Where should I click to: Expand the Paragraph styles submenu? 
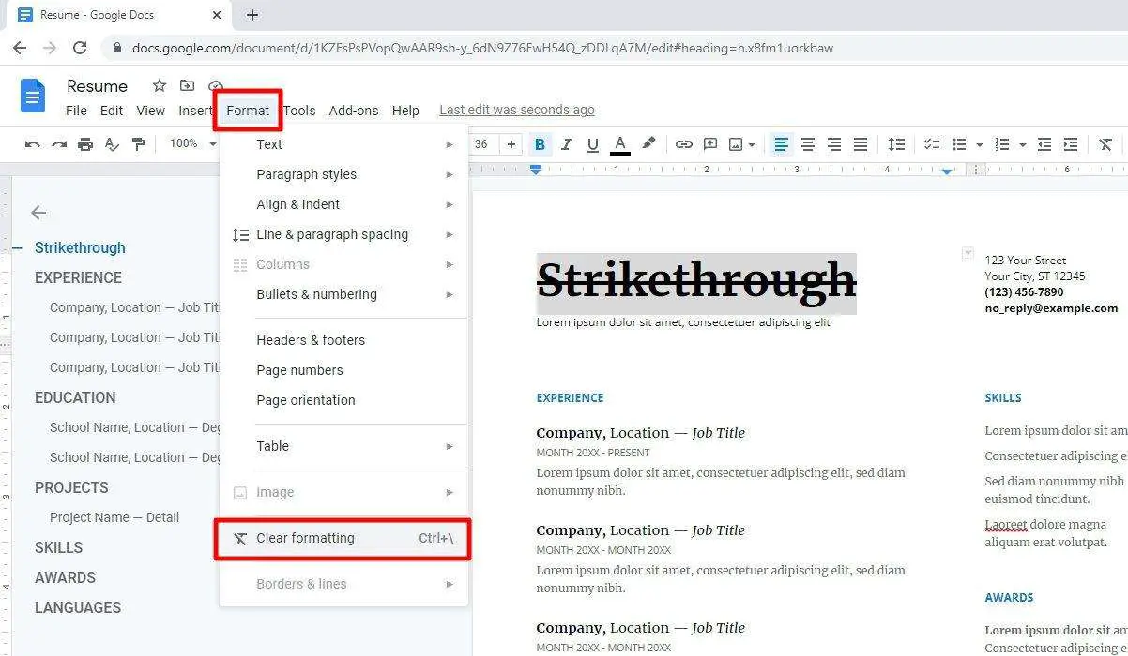343,174
